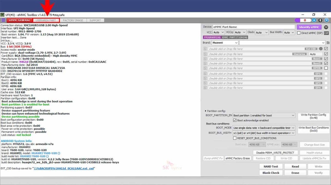Open the purple hamburger menu
Viewport: 331px width, 185px height.
pyautogui.click(x=3, y=20)
